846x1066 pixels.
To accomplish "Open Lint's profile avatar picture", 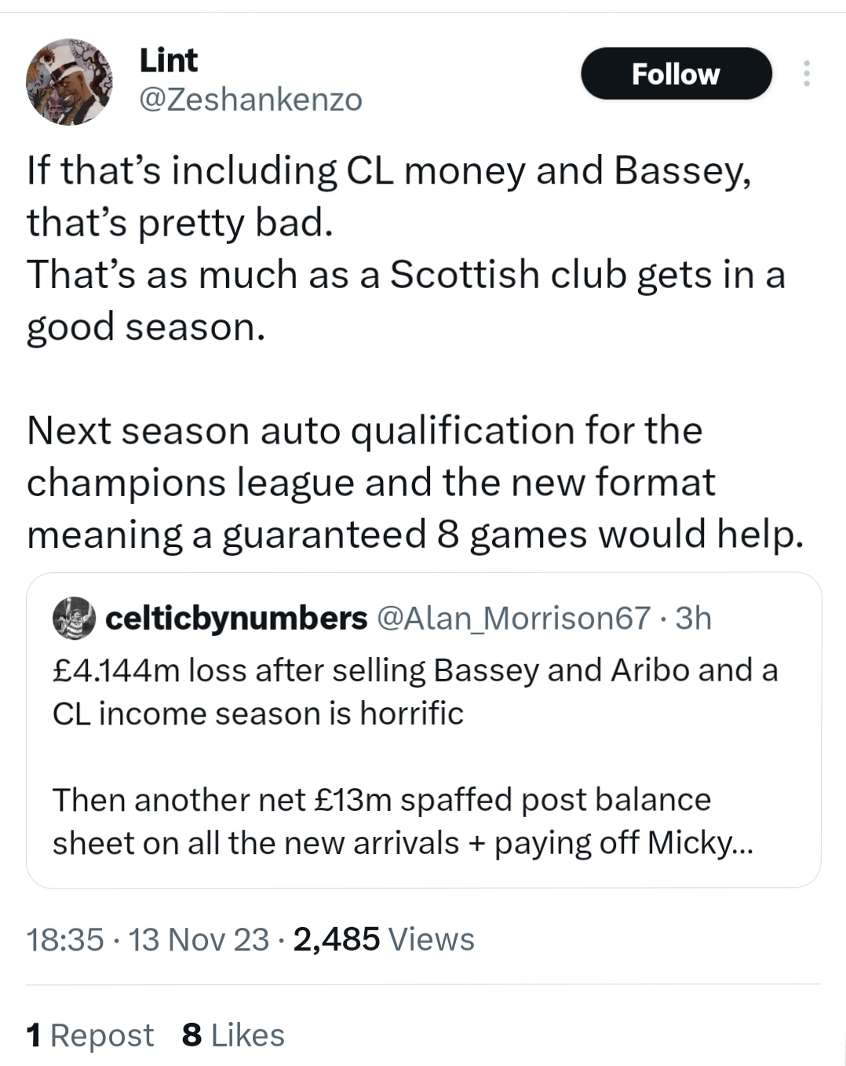I will (x=69, y=82).
